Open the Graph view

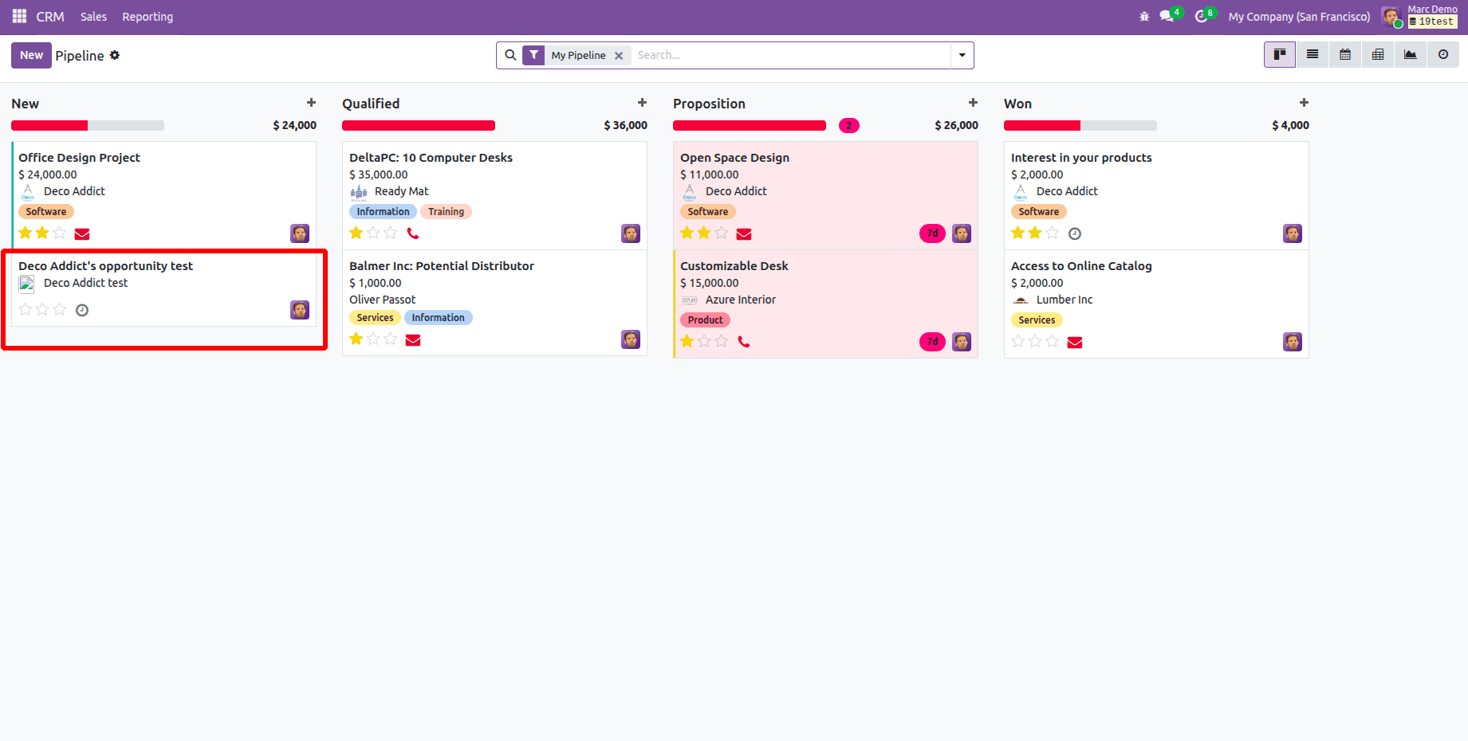[x=1410, y=54]
